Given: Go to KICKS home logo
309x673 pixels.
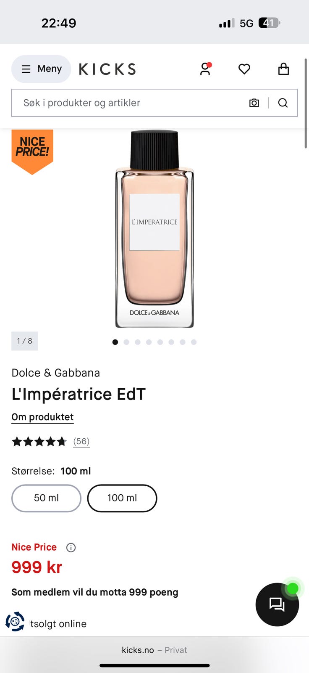Looking at the screenshot, I should coord(107,69).
